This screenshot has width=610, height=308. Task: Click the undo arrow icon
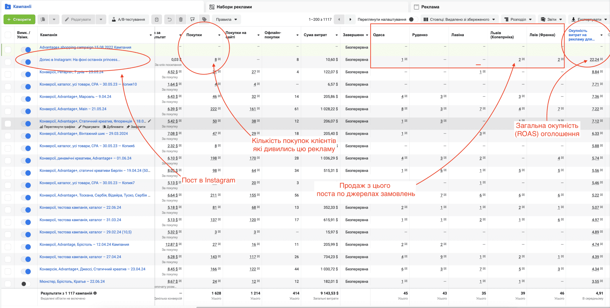pos(169,20)
